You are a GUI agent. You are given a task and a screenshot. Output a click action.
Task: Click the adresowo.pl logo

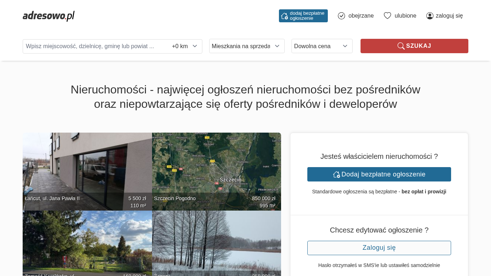[49, 16]
